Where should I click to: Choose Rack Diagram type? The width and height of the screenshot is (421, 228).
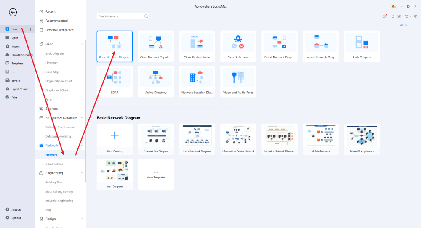click(x=362, y=46)
